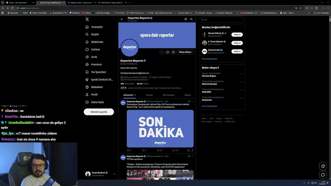The image size is (331, 186).
Task: Open the Keşfet page
Action: tap(92, 34)
